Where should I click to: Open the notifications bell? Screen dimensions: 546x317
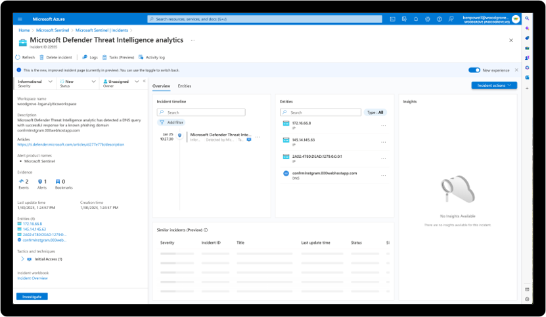(x=416, y=19)
